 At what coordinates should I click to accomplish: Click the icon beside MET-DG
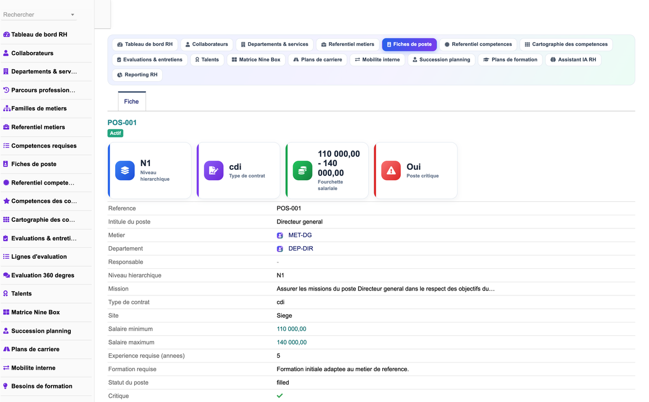(280, 235)
